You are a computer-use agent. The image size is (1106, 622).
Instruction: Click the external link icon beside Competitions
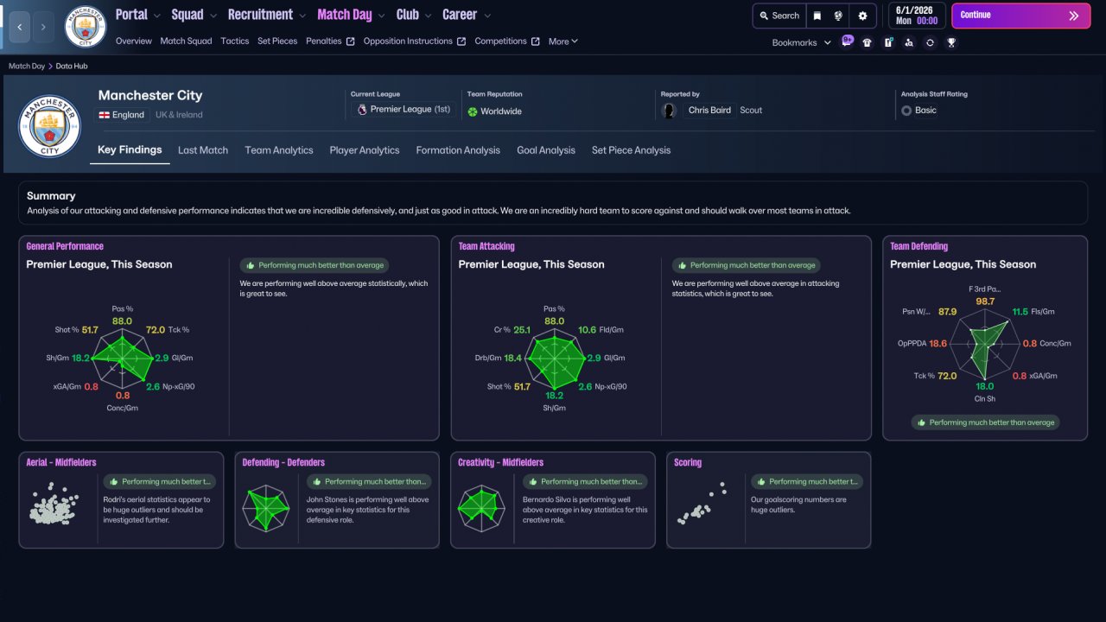pyautogui.click(x=536, y=41)
